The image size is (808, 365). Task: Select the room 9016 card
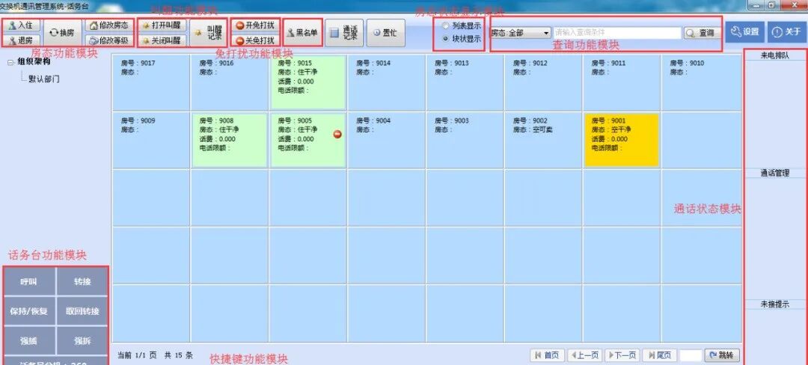(x=230, y=82)
